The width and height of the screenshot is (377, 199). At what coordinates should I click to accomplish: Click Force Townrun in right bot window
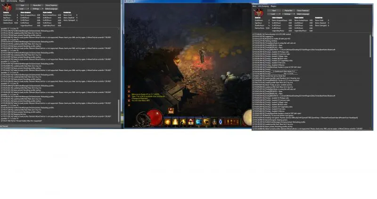pyautogui.click(x=303, y=10)
